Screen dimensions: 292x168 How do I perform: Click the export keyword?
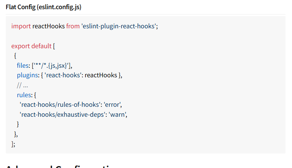pyautogui.click(x=20, y=46)
